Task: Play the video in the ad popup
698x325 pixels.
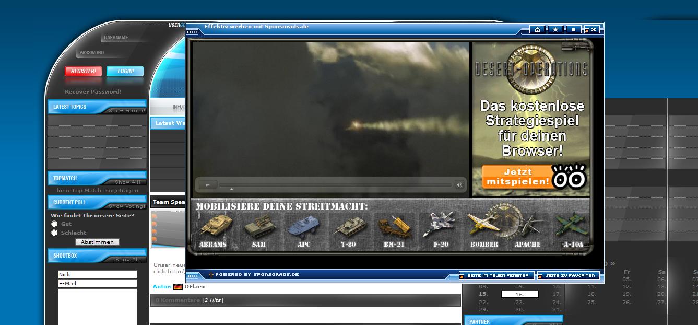Action: tap(208, 185)
